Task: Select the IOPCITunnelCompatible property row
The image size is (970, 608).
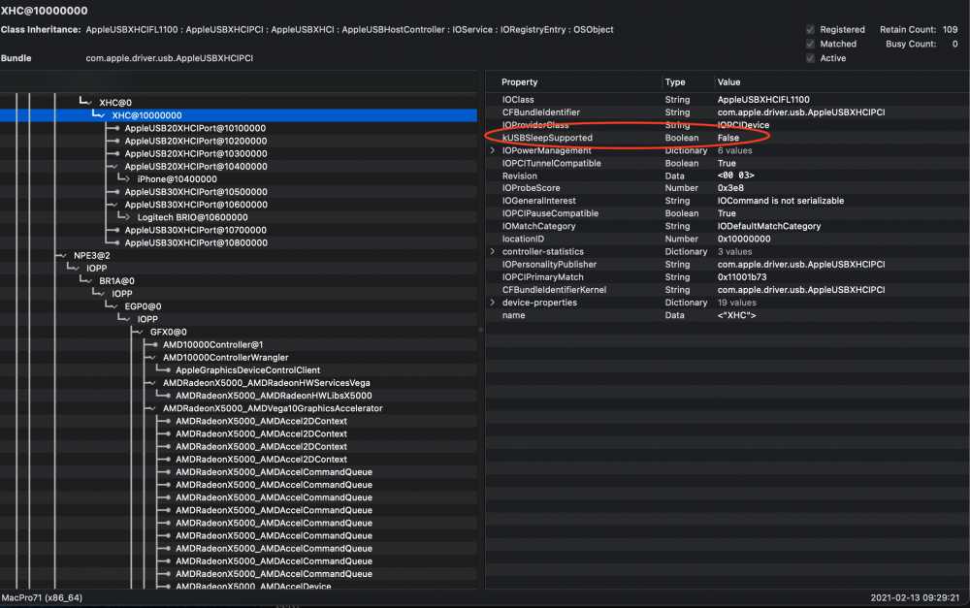Action: pos(727,163)
